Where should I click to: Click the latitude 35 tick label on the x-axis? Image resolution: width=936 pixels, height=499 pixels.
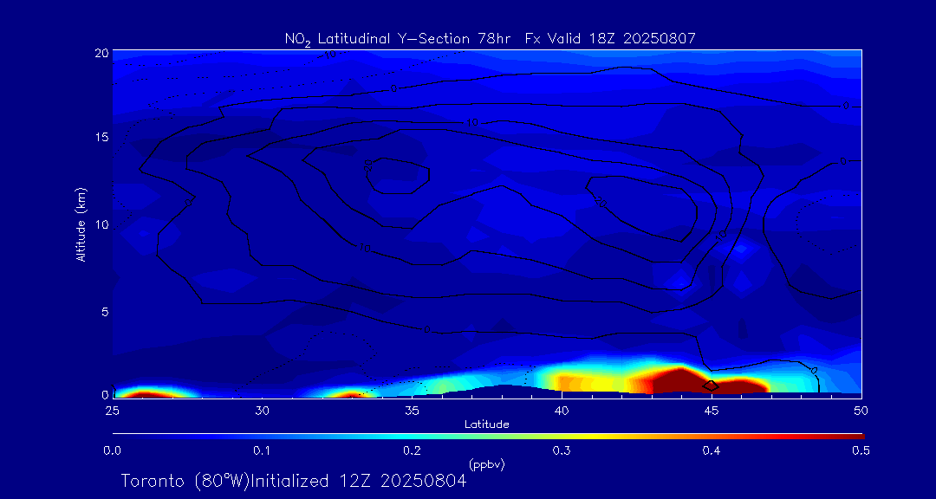point(412,409)
